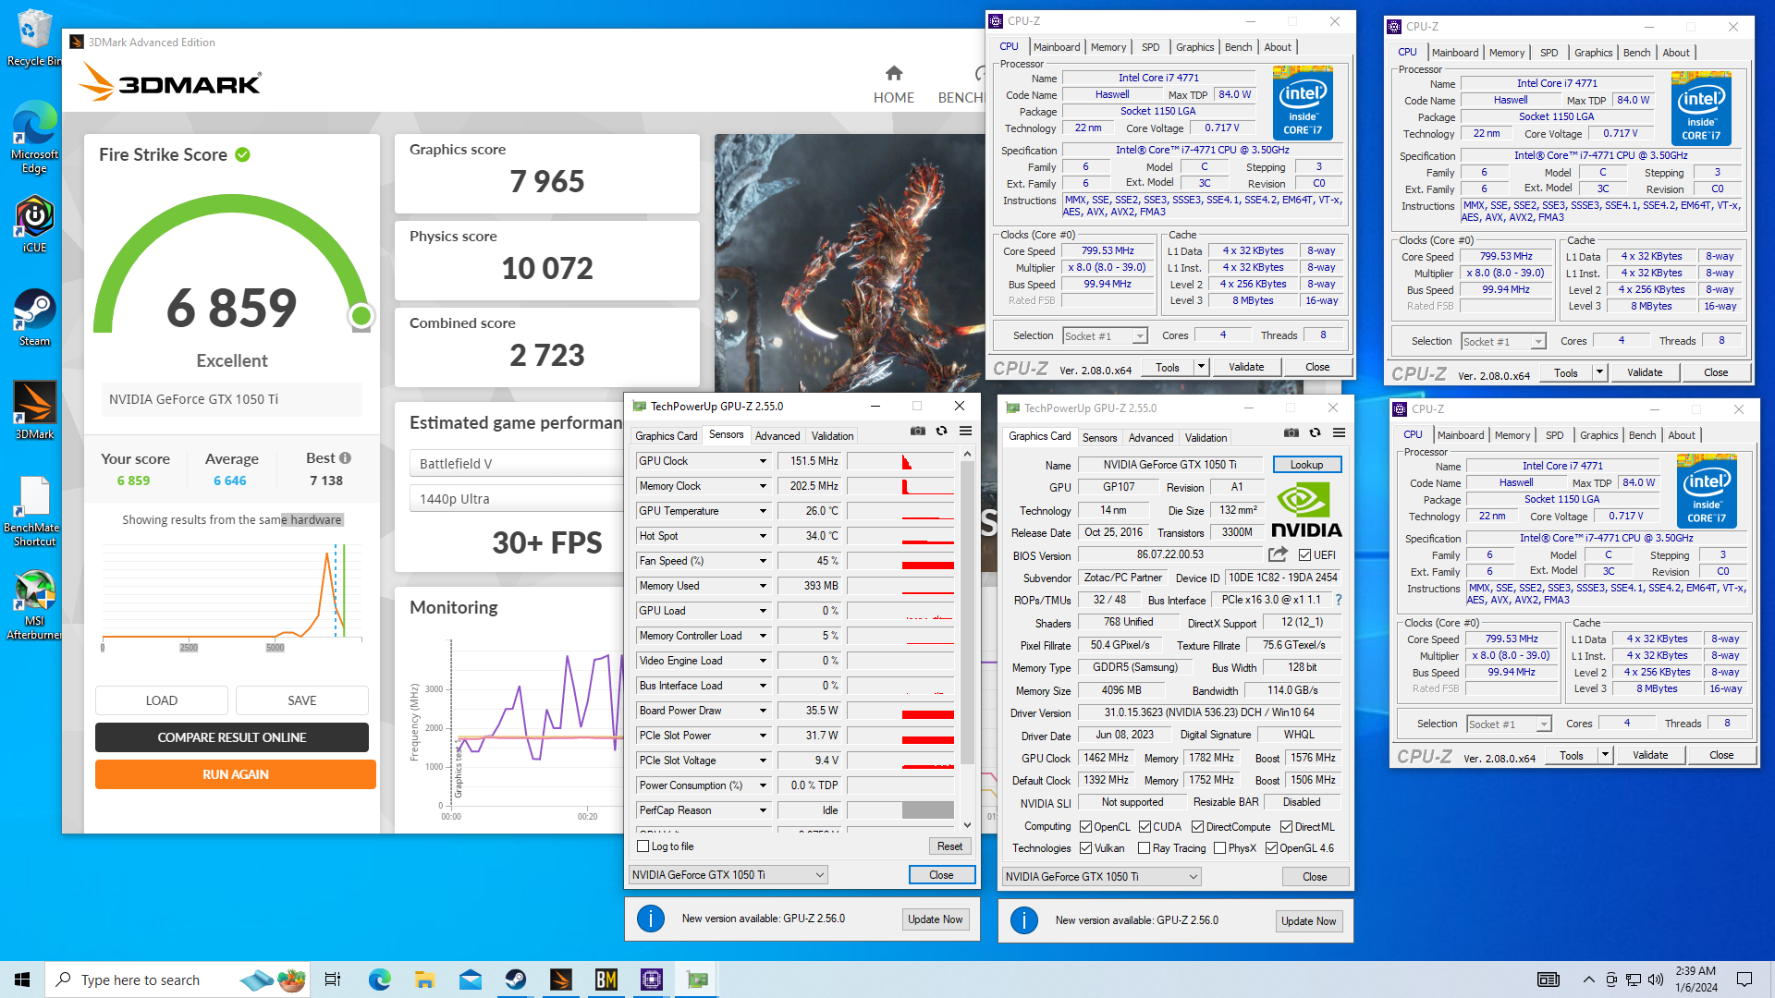Open File Explorer from the taskbar

coord(424,980)
